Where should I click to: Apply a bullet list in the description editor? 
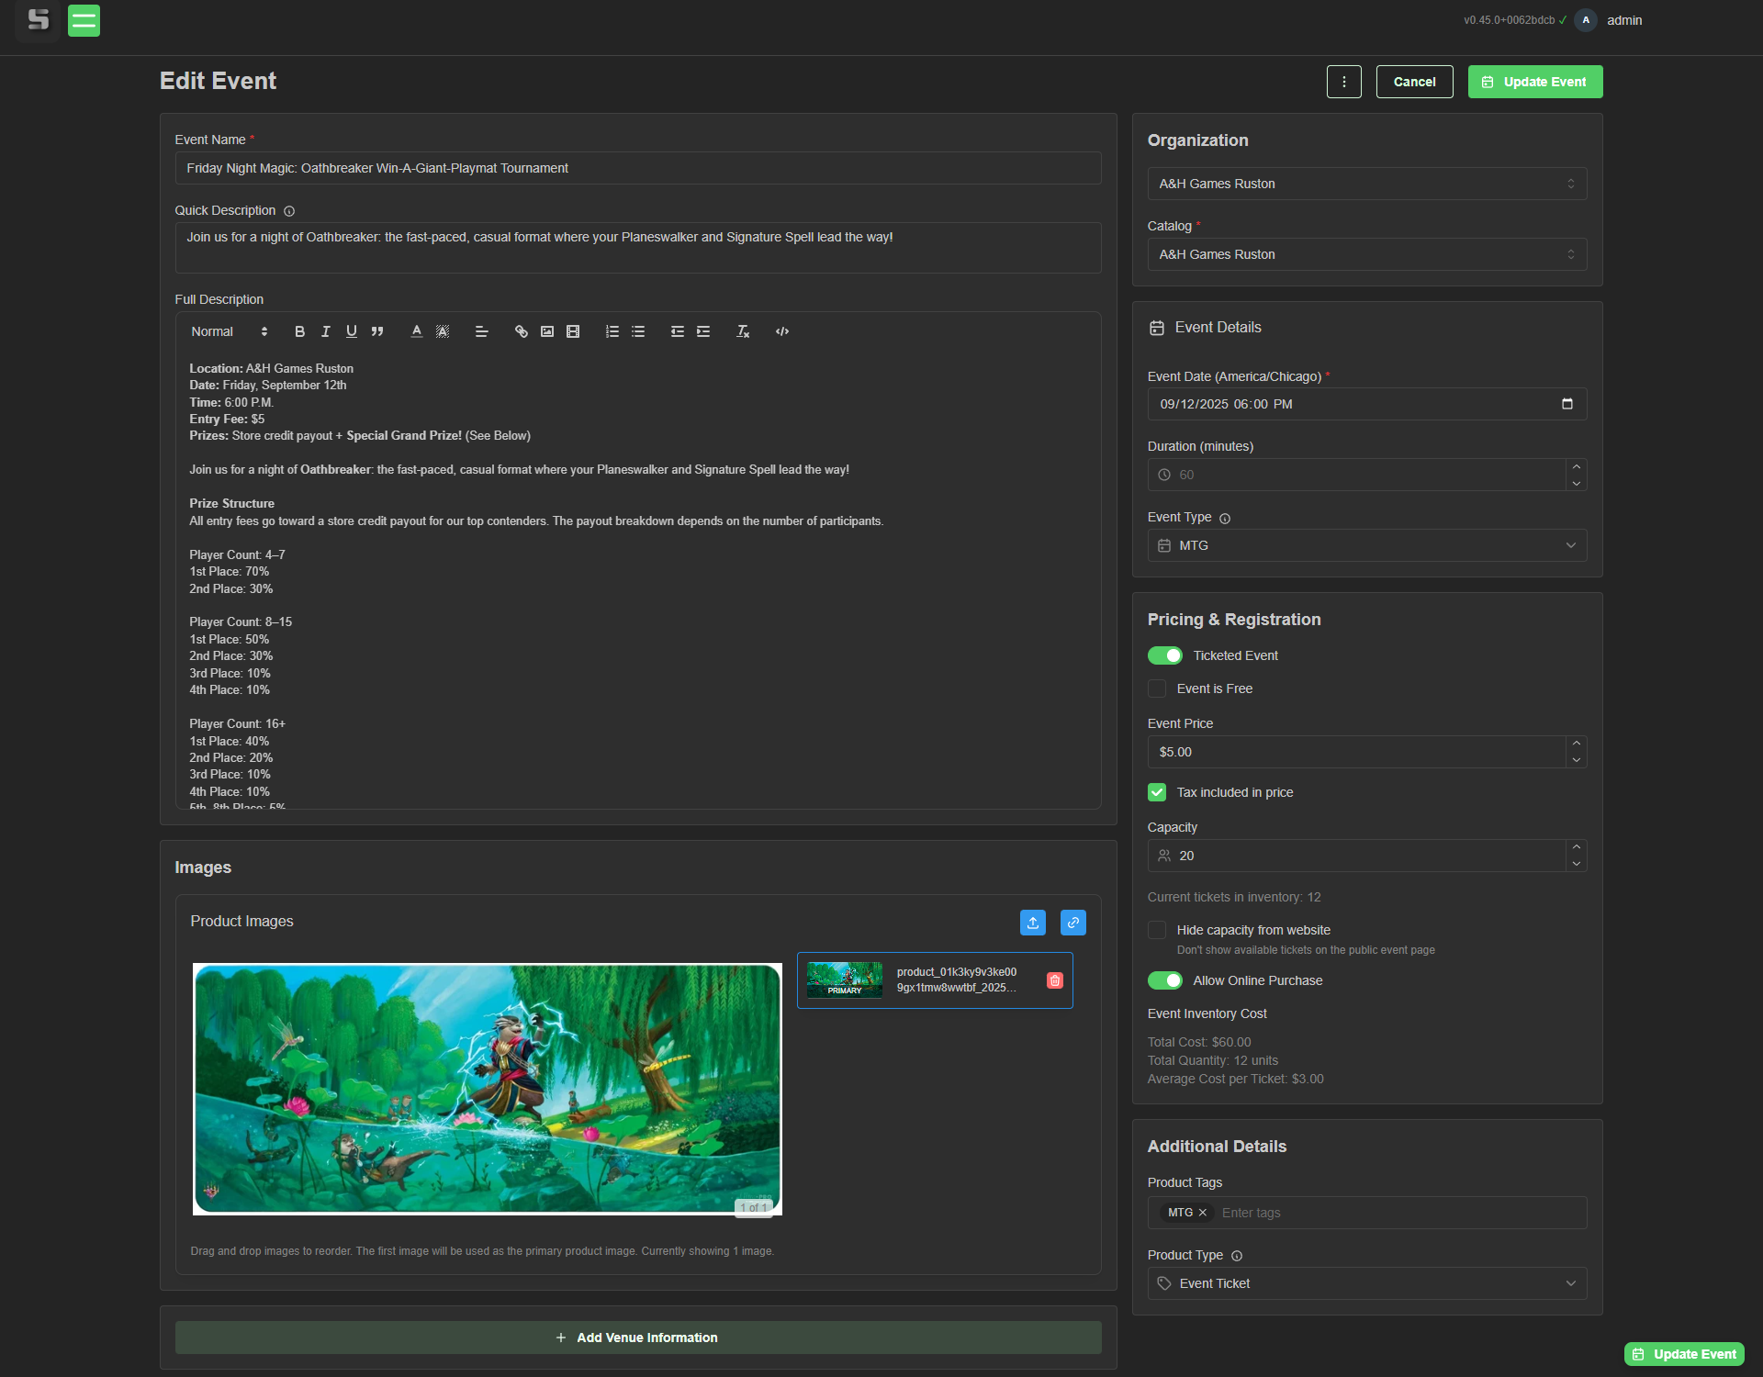pyautogui.click(x=638, y=331)
